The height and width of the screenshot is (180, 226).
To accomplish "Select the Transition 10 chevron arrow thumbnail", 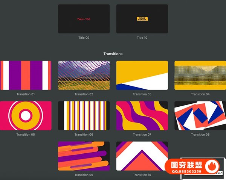I will point(142,156).
